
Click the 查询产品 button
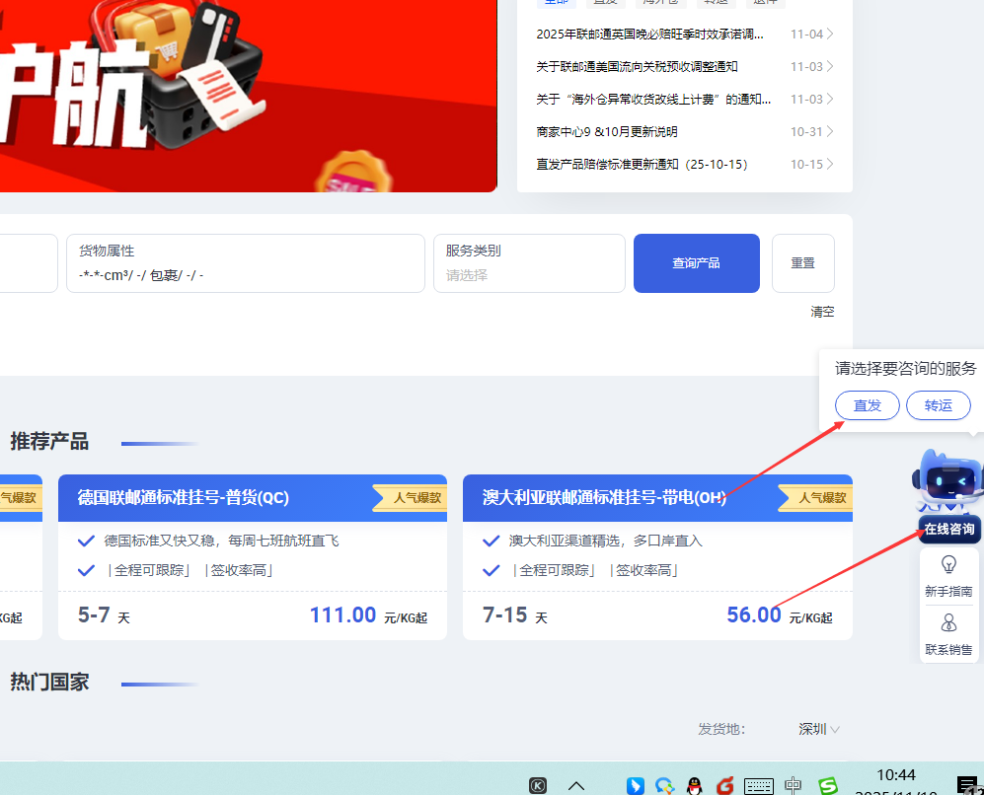pos(697,263)
